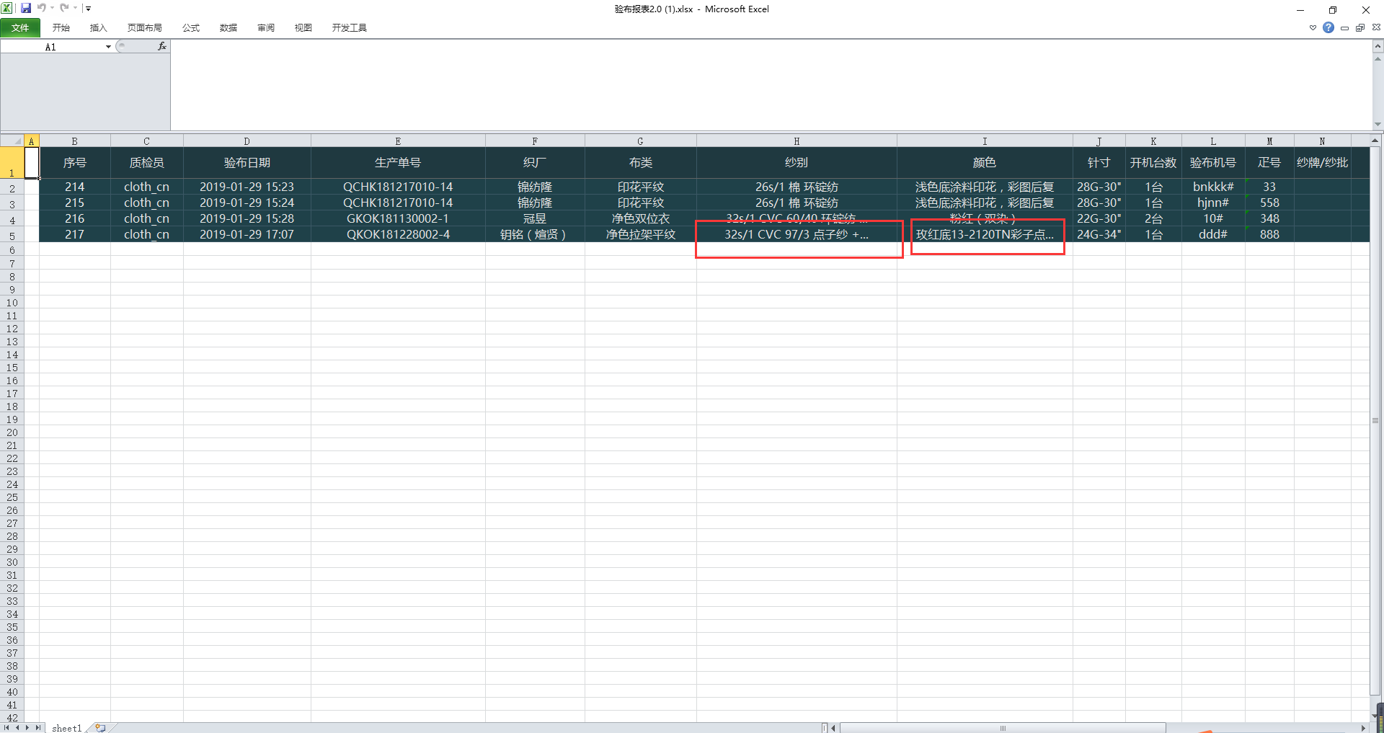This screenshot has height=733, width=1384.
Task: Click the Excel application icon in title bar
Action: (7, 8)
